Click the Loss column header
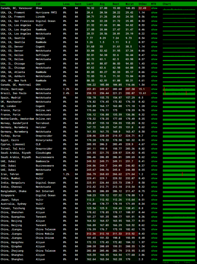The image size is (197, 264). (x=66, y=4)
